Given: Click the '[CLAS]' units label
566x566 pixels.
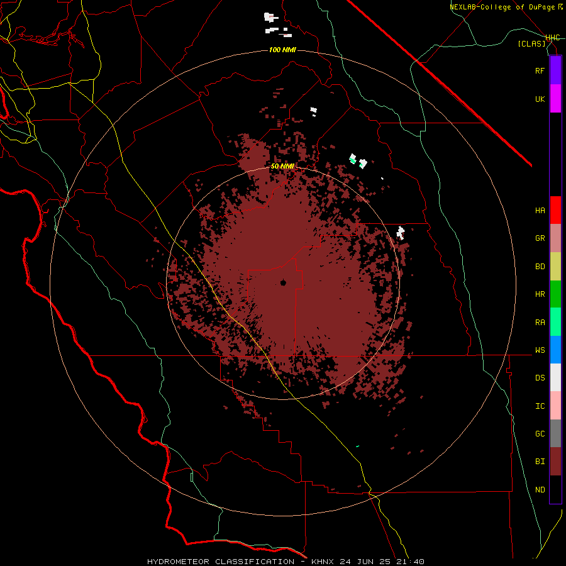Looking at the screenshot, I should tap(531, 44).
